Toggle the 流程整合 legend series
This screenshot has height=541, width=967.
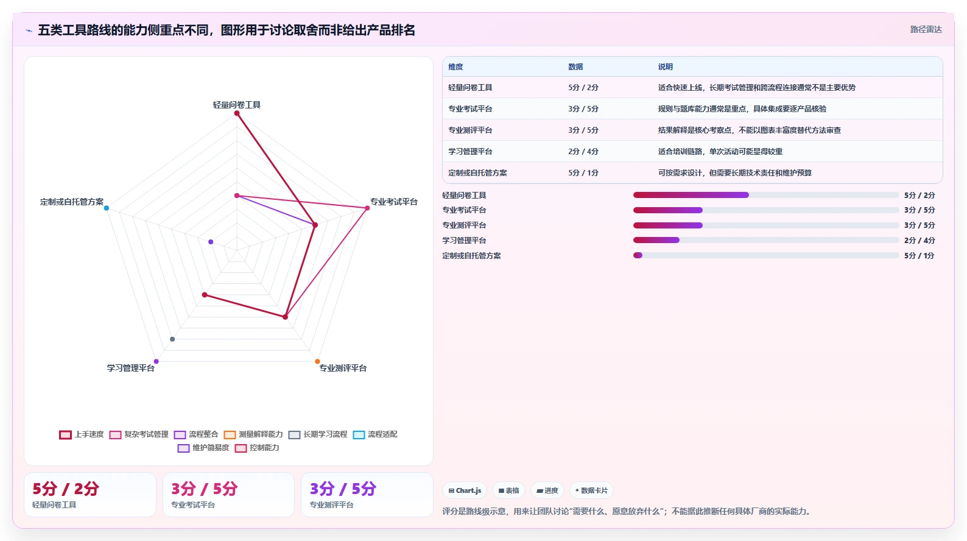tap(196, 434)
